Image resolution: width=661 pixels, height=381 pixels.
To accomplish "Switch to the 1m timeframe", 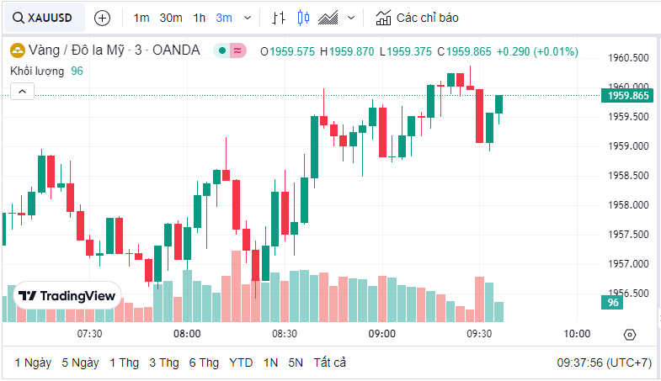I will click(x=141, y=18).
